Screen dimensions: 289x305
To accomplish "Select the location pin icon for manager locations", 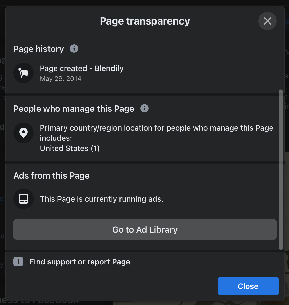I will tap(23, 133).
